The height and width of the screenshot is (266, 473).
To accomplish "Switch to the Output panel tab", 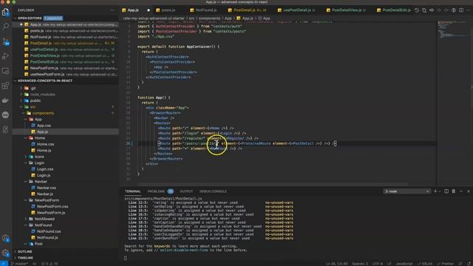I will click(x=186, y=191).
